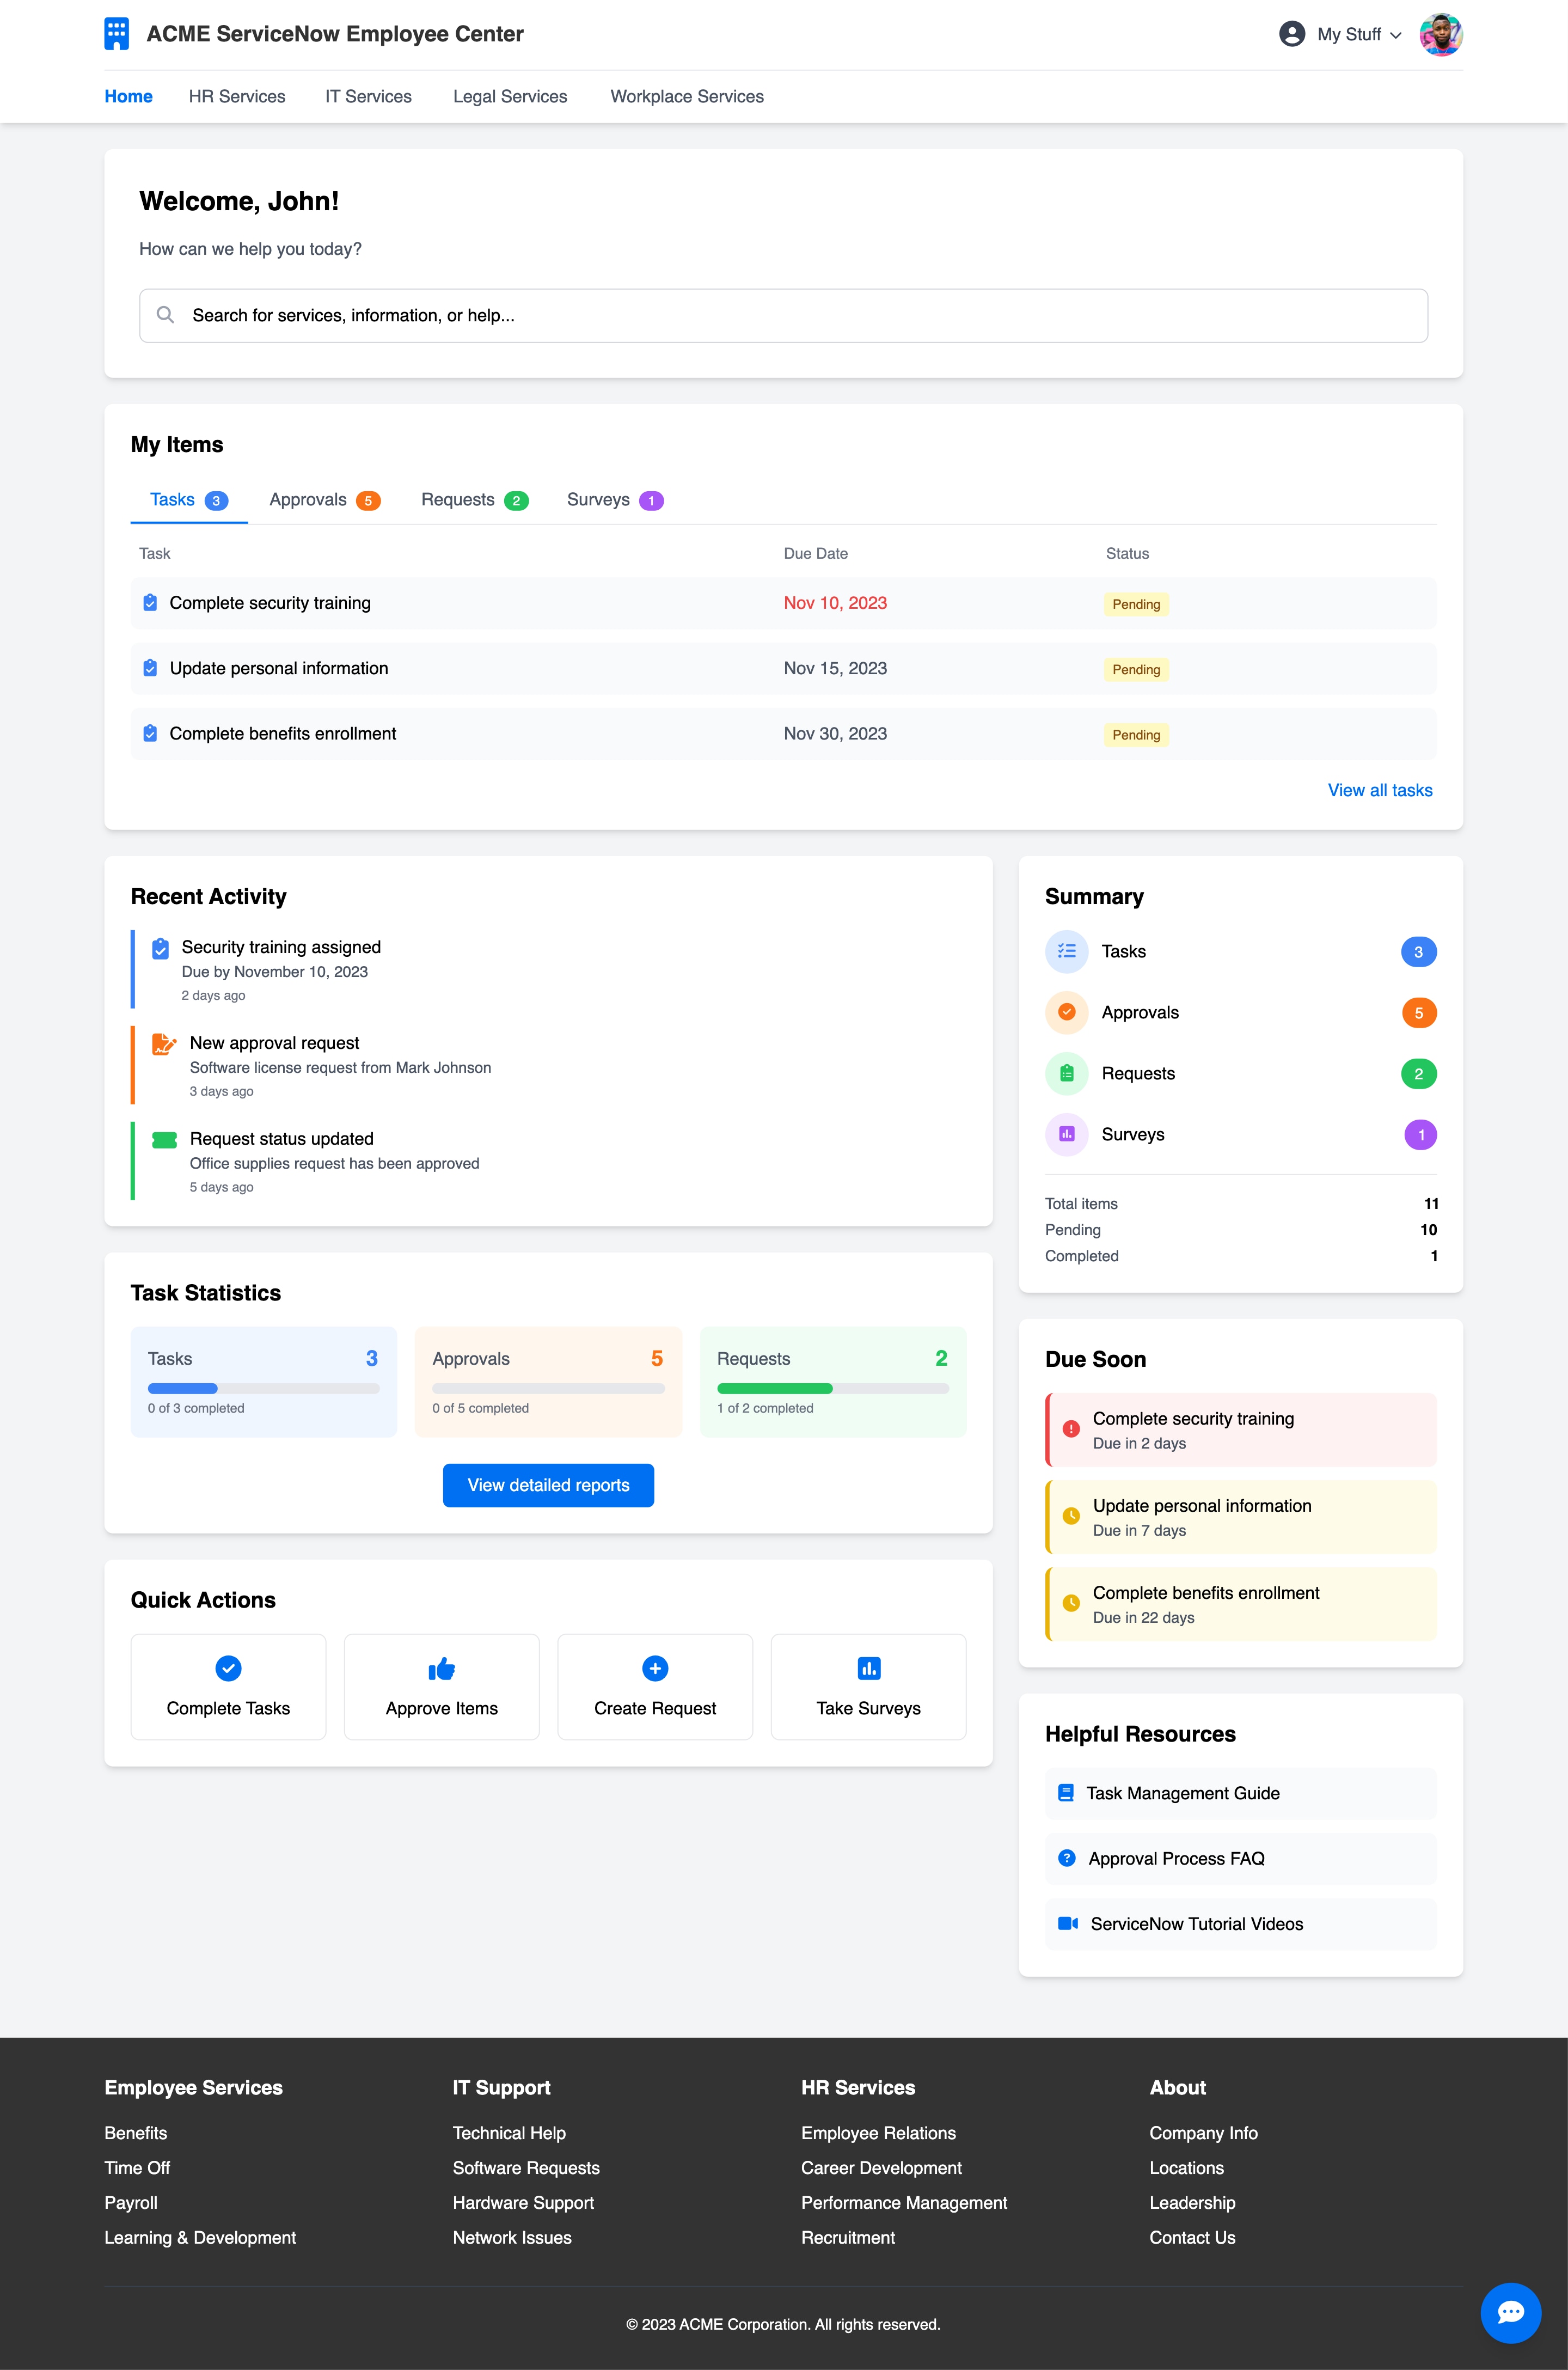Switch to the Approvals tab

coord(324,499)
